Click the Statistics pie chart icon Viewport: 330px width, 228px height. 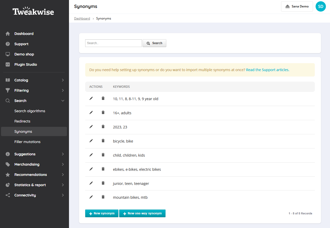coord(8,185)
